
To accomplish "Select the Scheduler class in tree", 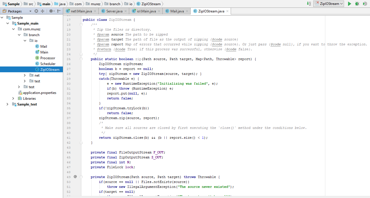I will pyautogui.click(x=31, y=64).
